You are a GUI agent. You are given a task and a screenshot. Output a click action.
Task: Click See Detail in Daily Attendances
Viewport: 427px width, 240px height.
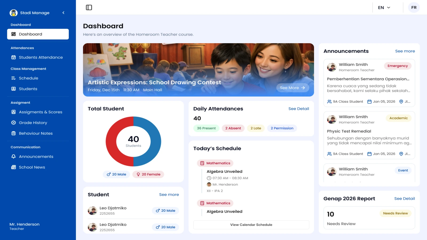[x=299, y=109]
